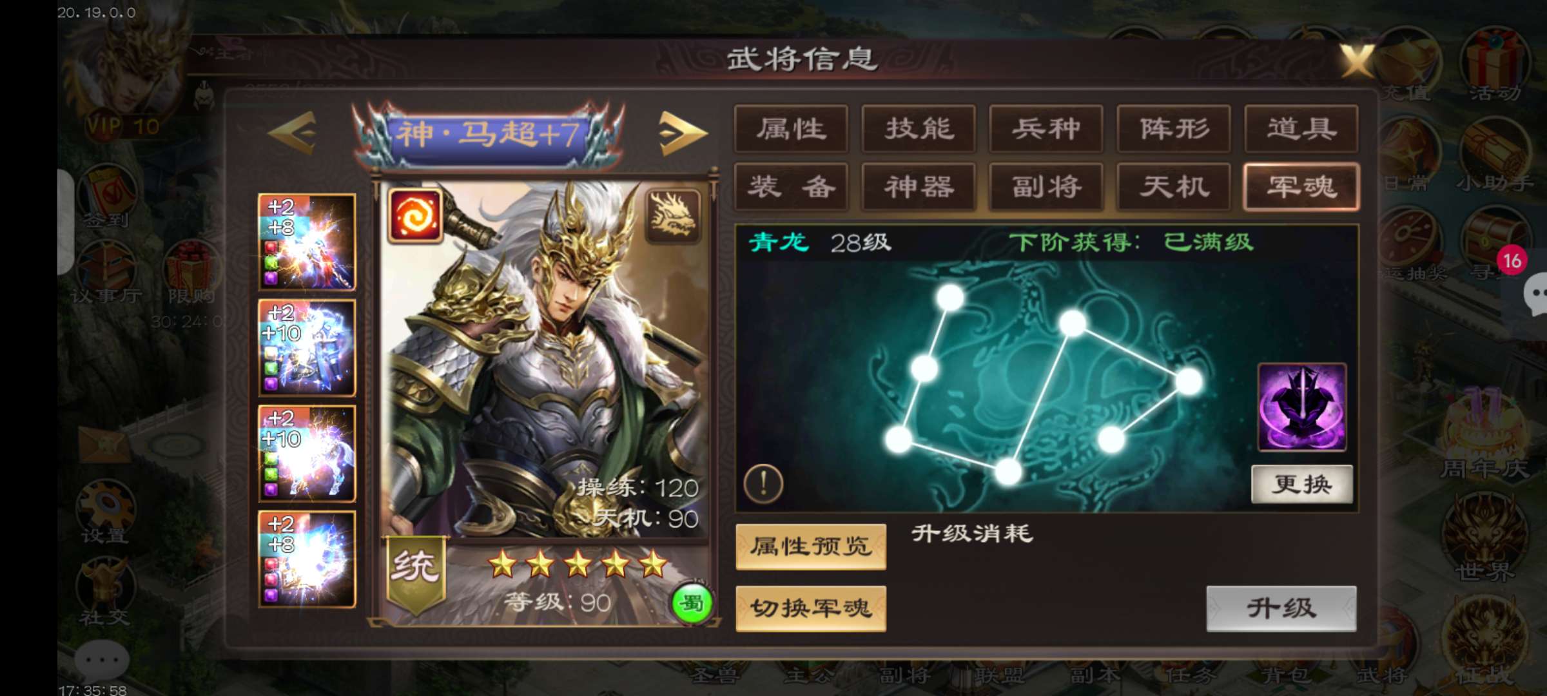Select the bottom equipment slot
The image size is (1547, 696).
pos(307,559)
